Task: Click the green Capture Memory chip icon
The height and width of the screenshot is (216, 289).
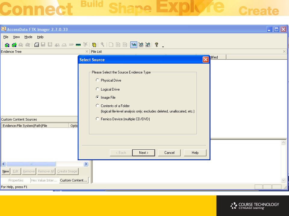Action: point(78,45)
